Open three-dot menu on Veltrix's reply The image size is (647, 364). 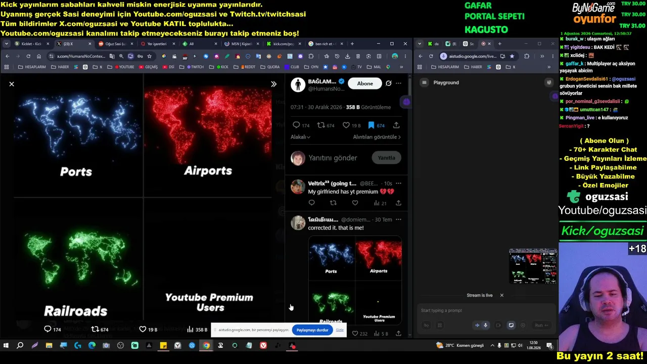pos(398,184)
